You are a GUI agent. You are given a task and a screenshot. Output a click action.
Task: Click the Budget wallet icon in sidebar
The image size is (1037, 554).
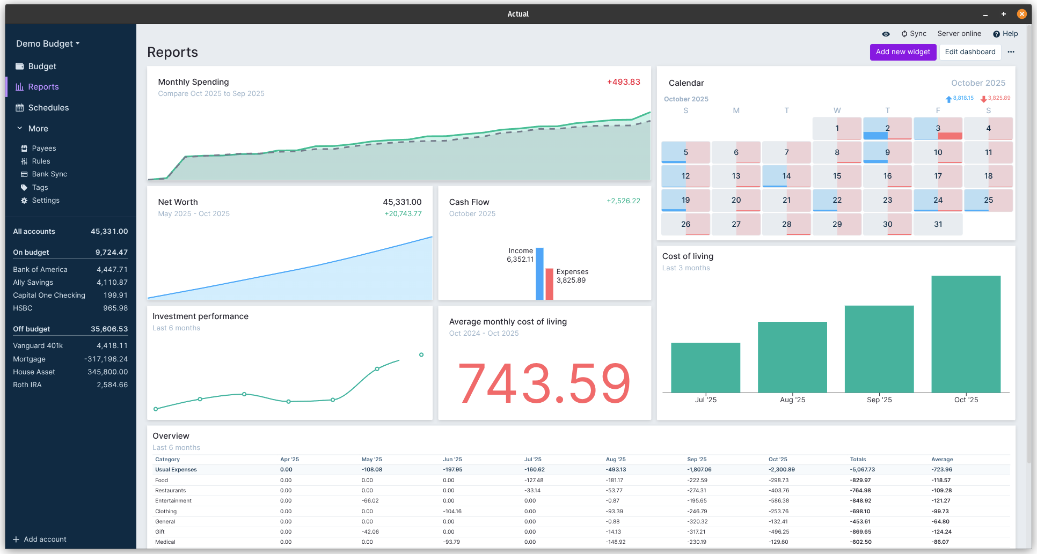click(x=20, y=67)
